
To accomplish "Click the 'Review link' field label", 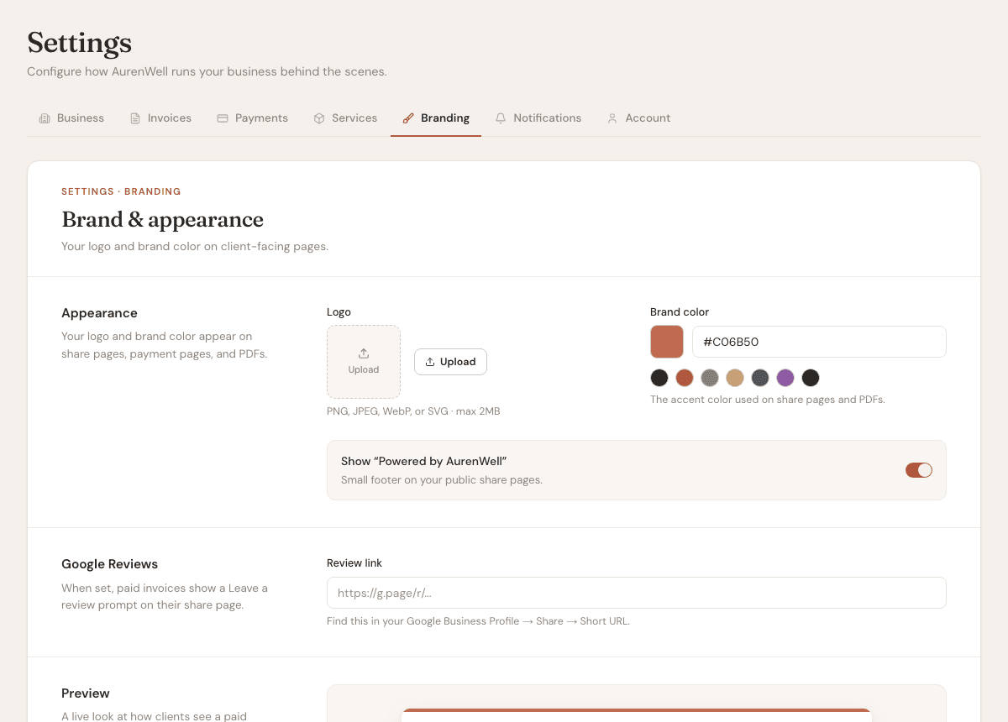I will click(354, 563).
